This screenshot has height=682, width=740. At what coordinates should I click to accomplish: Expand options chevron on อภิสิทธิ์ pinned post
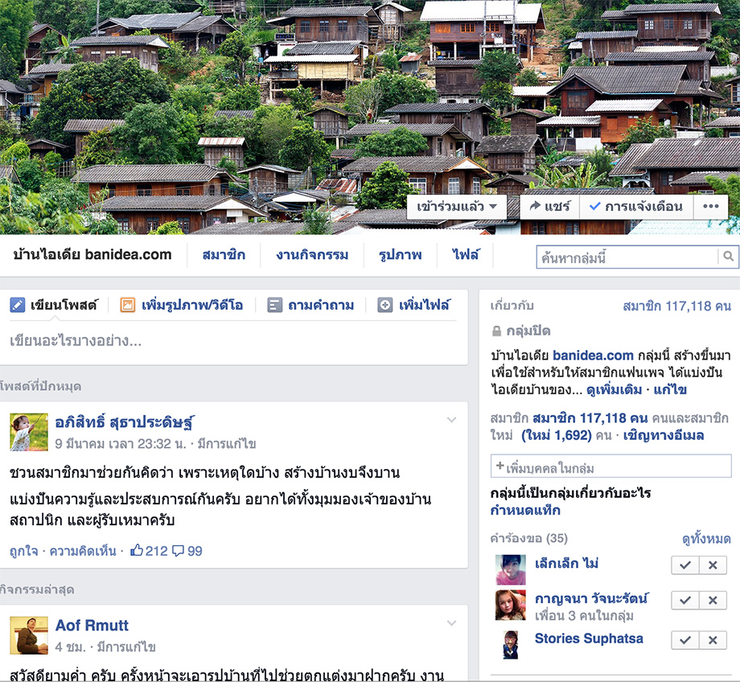pyautogui.click(x=452, y=420)
